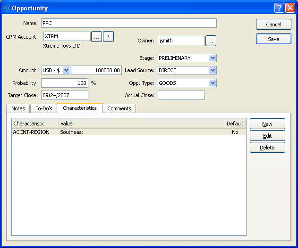Click Edit for the selected characteristic
298x248 pixels.
[267, 136]
